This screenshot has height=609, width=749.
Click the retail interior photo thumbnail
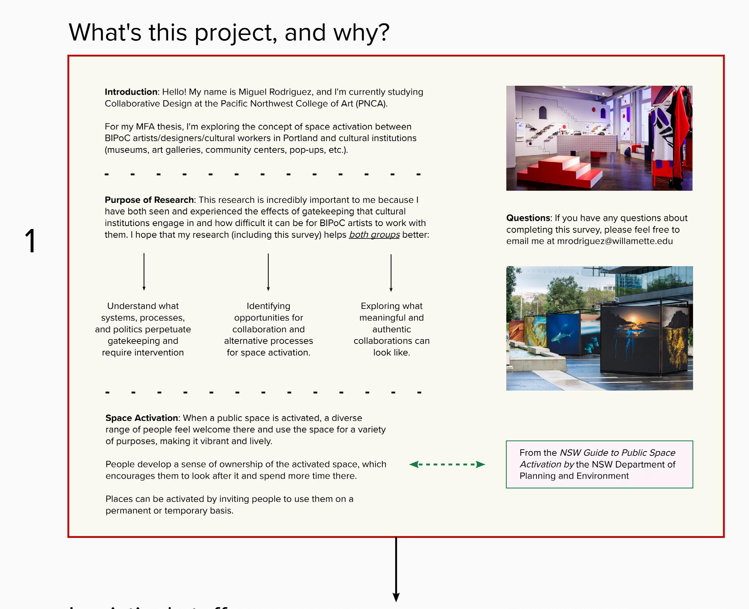[599, 138]
